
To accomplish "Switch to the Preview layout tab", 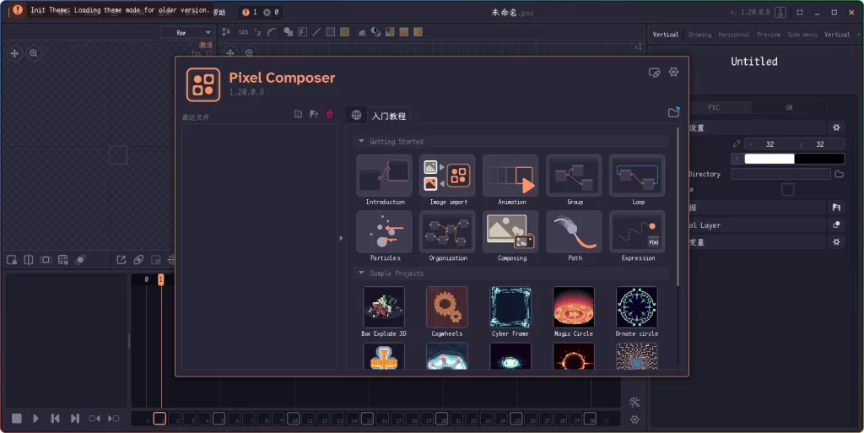I will (768, 34).
